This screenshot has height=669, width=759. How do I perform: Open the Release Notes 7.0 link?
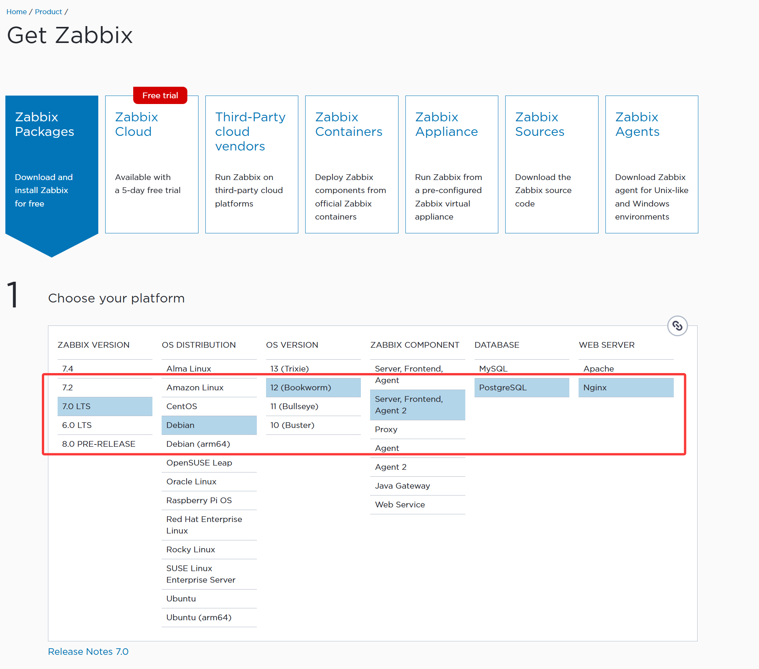(x=88, y=651)
